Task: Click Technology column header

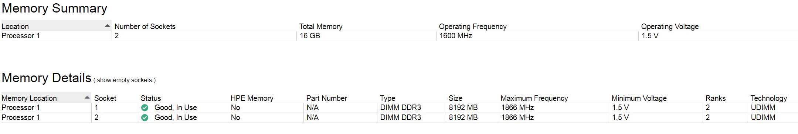Action: [x=769, y=98]
